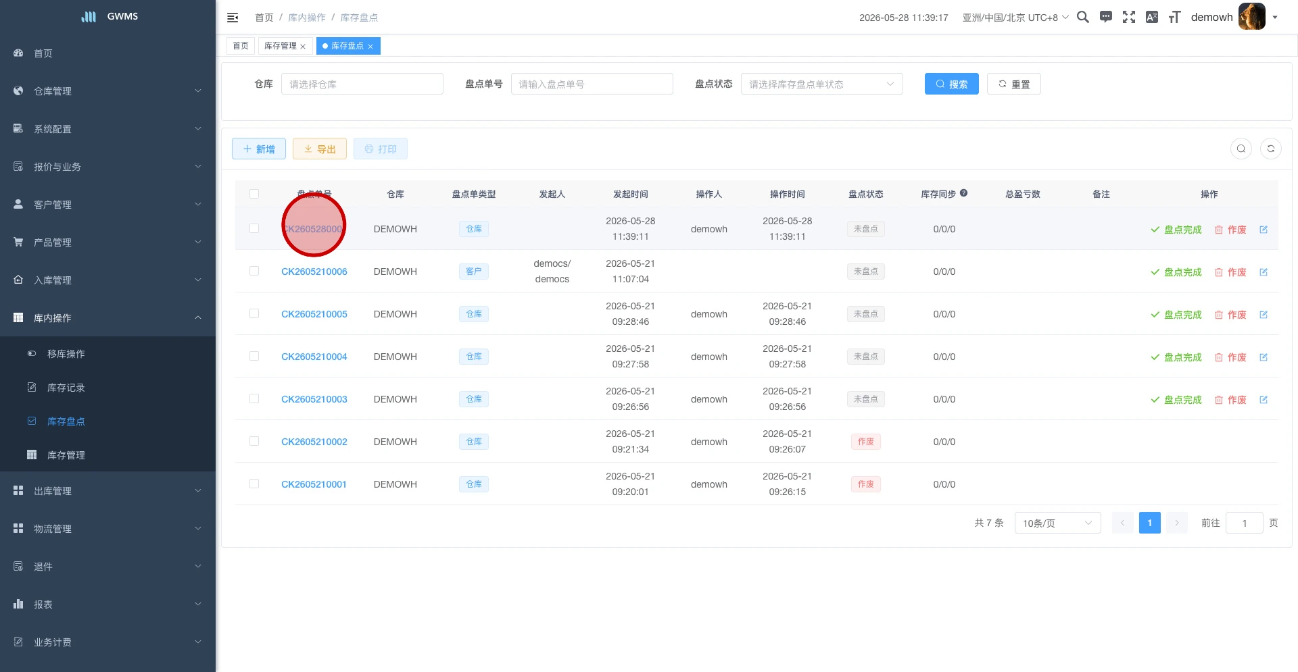Open the header search magnifier icon
Image resolution: width=1298 pixels, height=672 pixels.
tap(1083, 17)
